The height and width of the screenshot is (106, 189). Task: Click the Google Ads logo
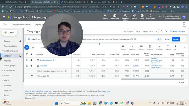click(x=18, y=17)
